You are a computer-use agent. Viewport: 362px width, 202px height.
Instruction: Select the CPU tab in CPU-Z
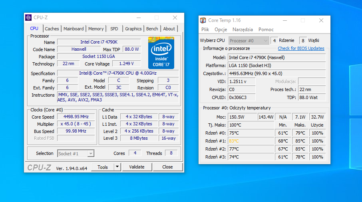tap(34, 28)
